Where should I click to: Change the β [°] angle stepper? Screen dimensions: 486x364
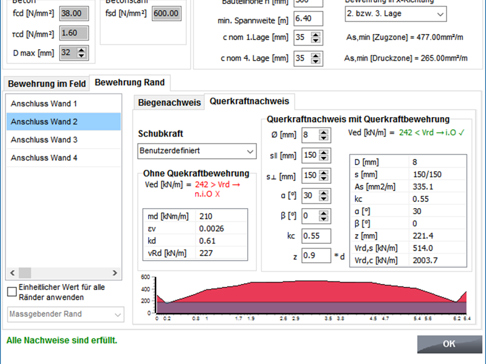click(x=327, y=216)
